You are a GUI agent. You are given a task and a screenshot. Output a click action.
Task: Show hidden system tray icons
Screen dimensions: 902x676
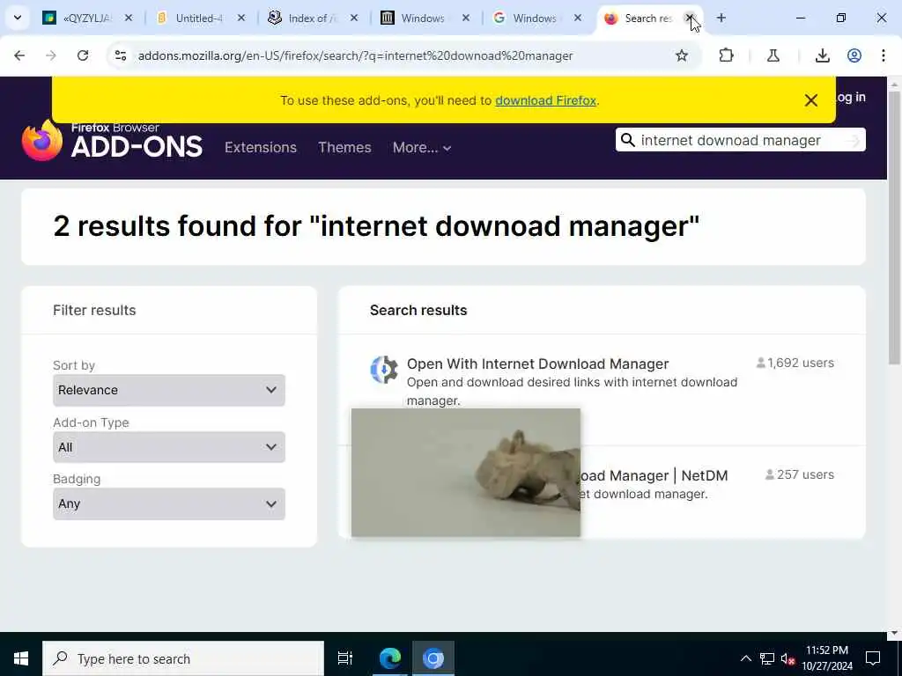click(x=745, y=658)
